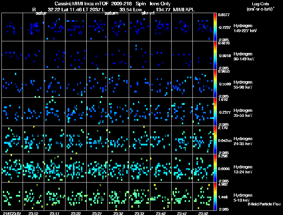
Task: Click the color scale midpoint value '0.2377'
Action: coord(225,112)
